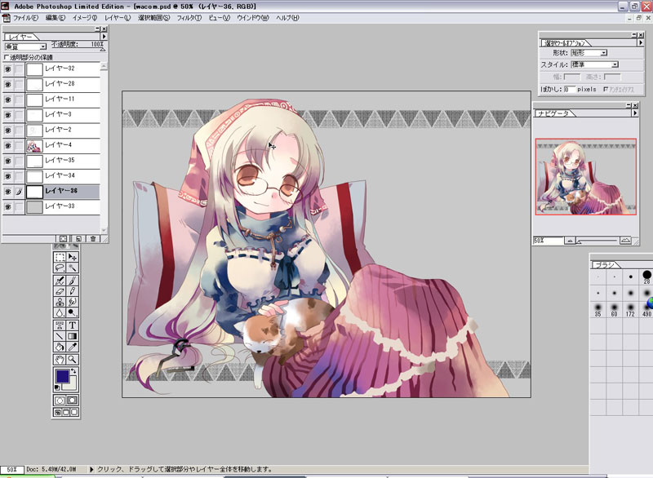The image size is (653, 478).
Task: Select the Eraser tool
Action: [x=60, y=291]
